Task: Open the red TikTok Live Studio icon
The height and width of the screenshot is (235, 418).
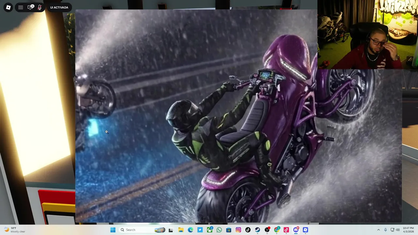Action: (286, 230)
